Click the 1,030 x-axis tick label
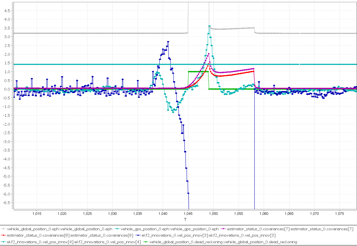 click(113, 213)
